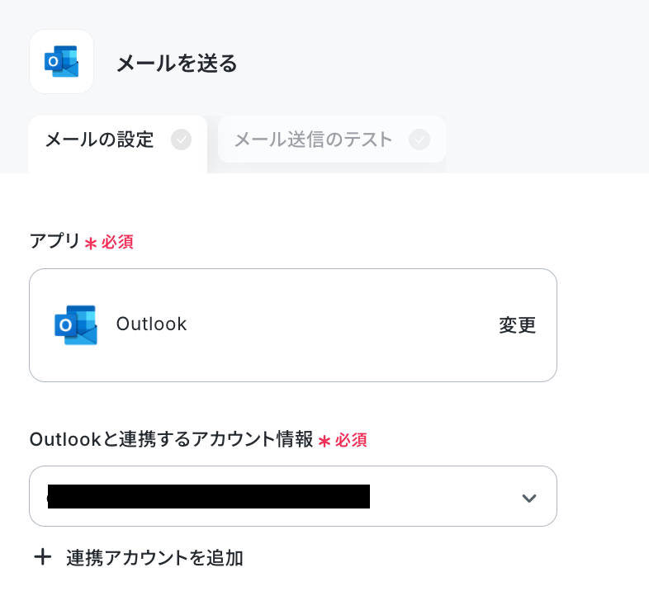Click the checkmark icon on メールの設定 tab
Image resolution: width=649 pixels, height=596 pixels.
click(182, 140)
